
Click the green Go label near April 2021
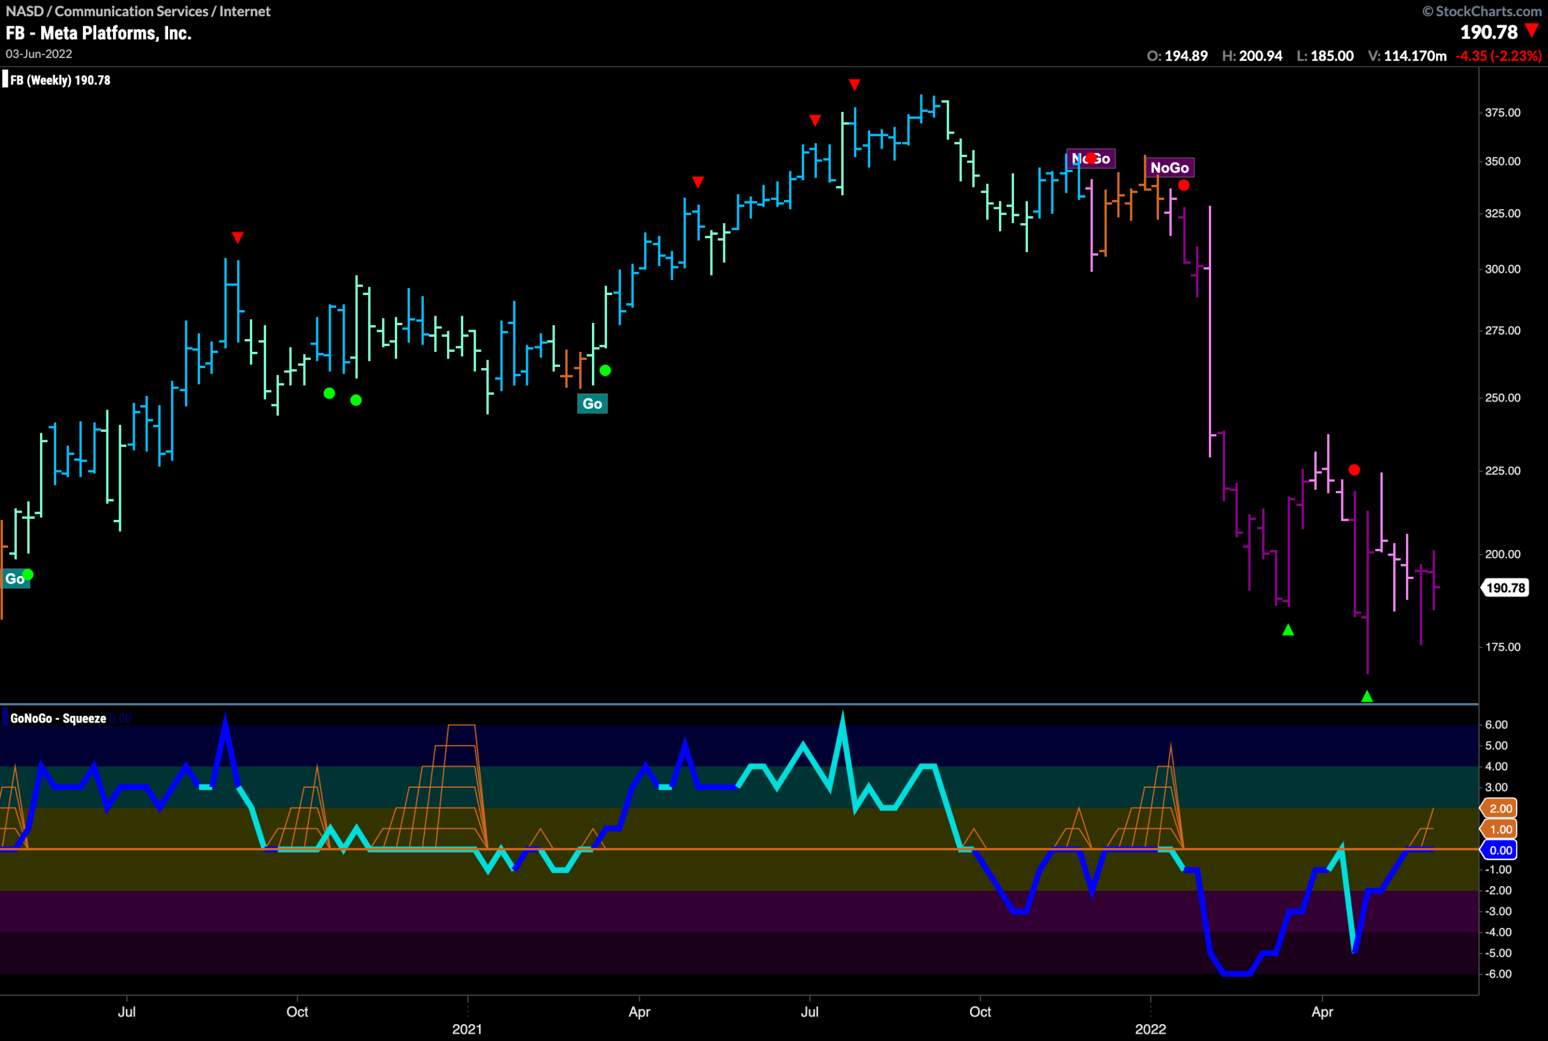[x=592, y=404]
